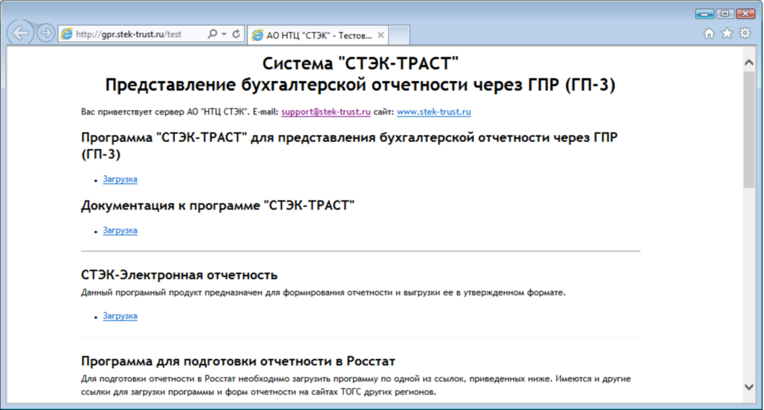Screen dimensions: 764x410
Task: Minimize the browser window
Action: 705,14
